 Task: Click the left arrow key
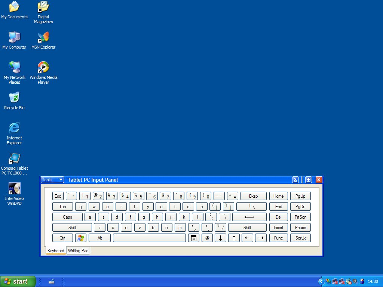pos(247,238)
